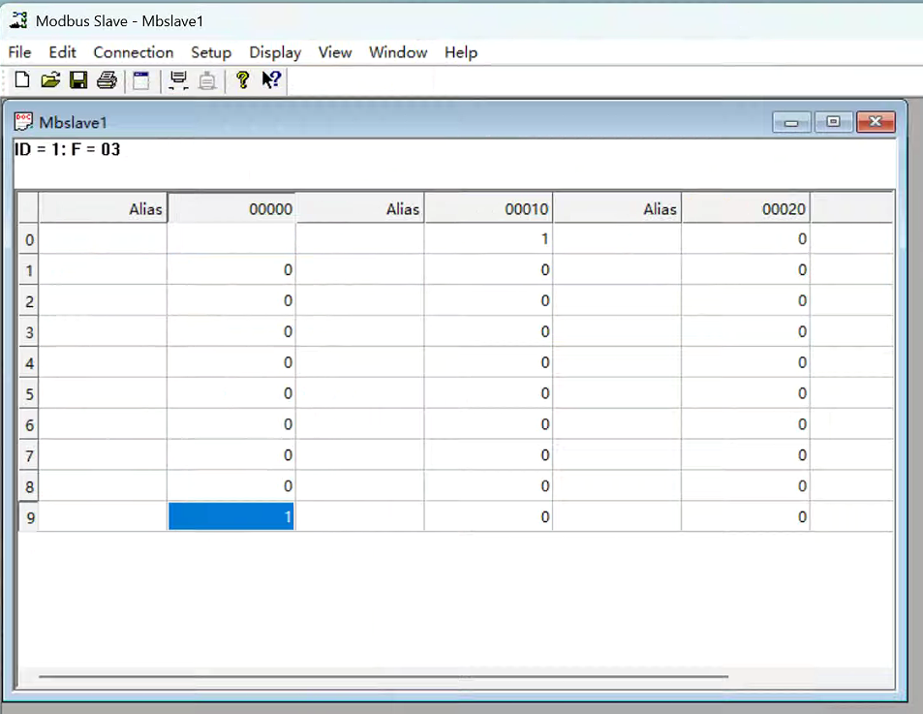Select the 0 in column 00010 row 9

click(x=488, y=516)
